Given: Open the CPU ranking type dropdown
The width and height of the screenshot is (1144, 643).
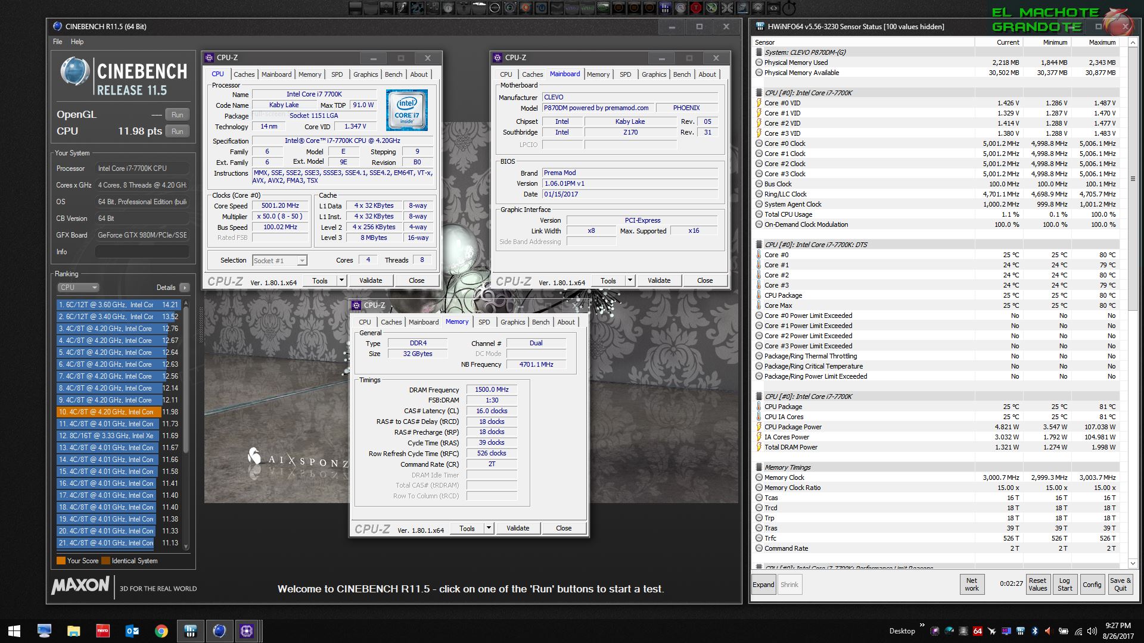Looking at the screenshot, I should click(x=77, y=287).
